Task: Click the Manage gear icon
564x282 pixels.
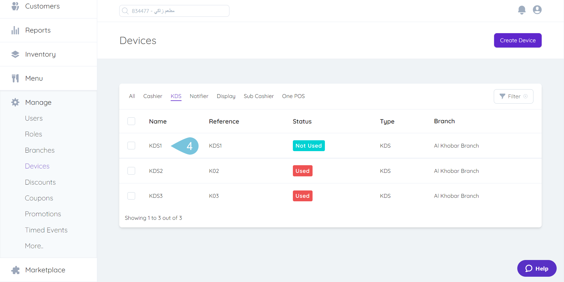Action: (x=15, y=102)
